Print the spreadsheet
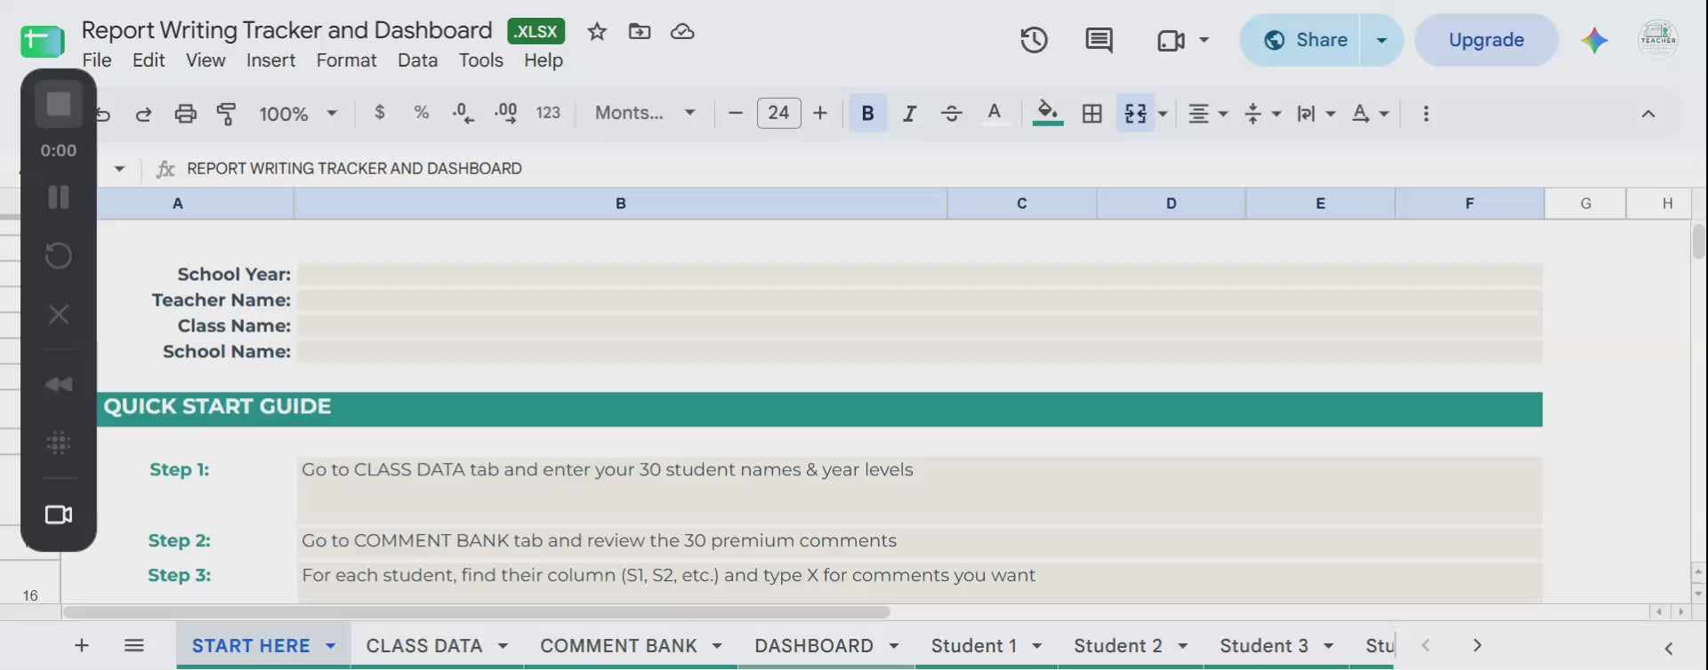Screen dimensions: 1708x670 [185, 114]
